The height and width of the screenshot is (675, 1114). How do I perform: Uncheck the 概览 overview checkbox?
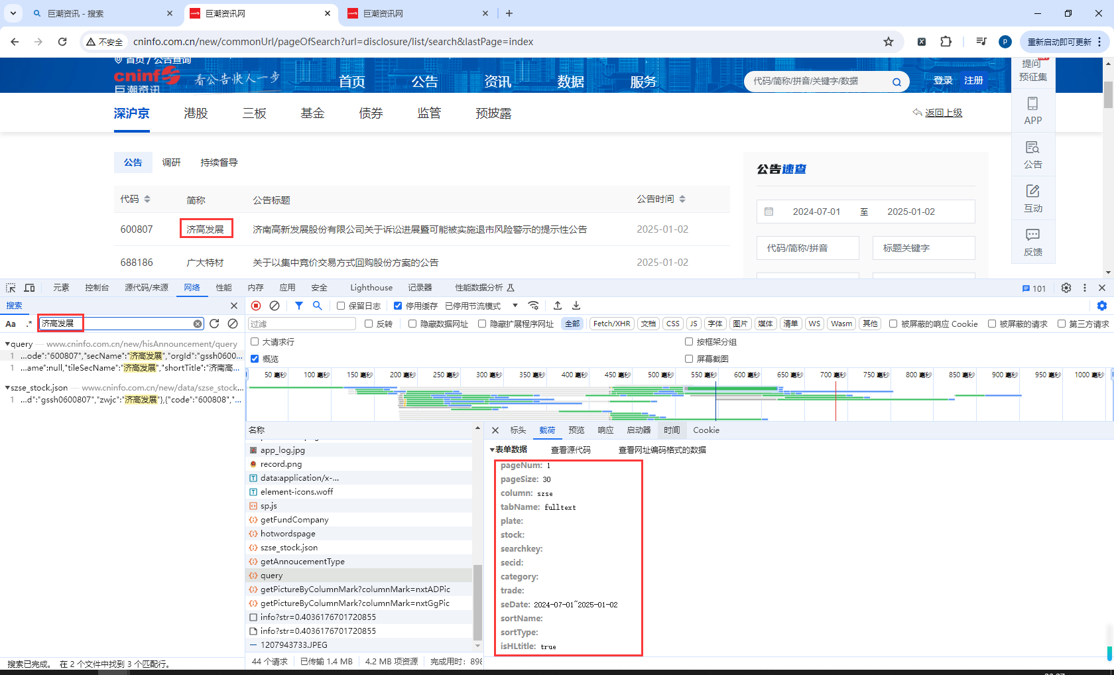(x=255, y=359)
